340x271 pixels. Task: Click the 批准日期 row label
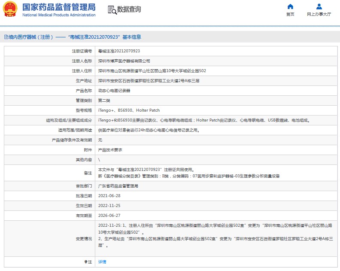coord(84,196)
